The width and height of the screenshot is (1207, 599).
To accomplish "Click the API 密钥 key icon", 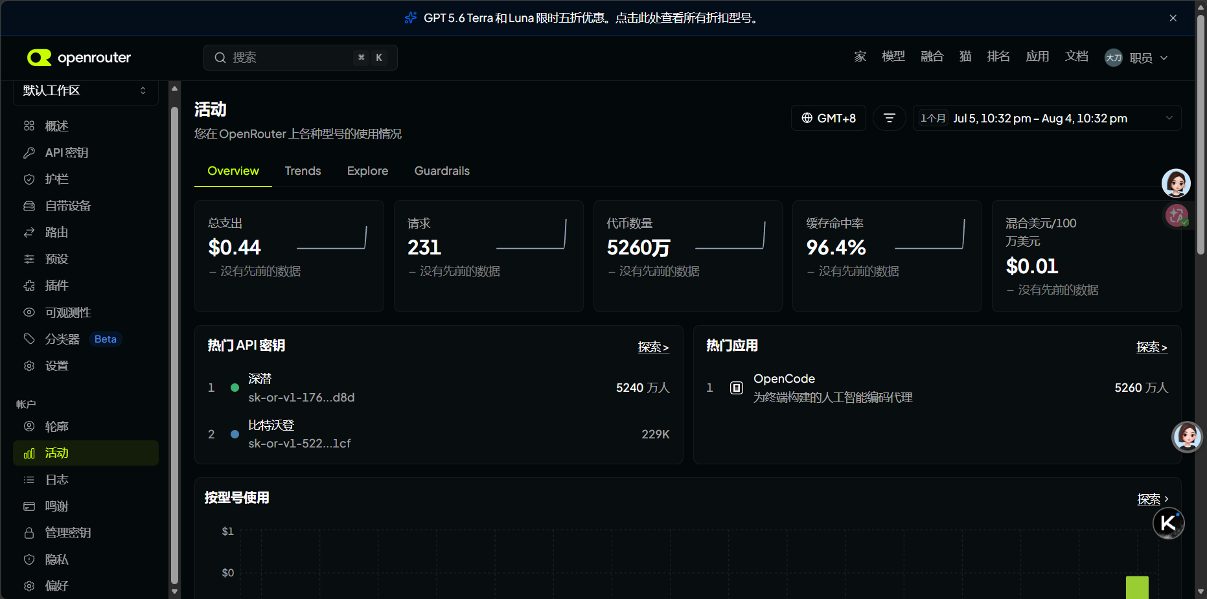I will (29, 153).
